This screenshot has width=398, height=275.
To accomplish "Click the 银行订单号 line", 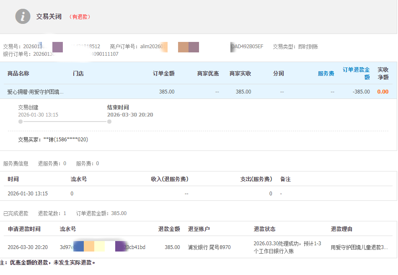I will click(61, 54).
